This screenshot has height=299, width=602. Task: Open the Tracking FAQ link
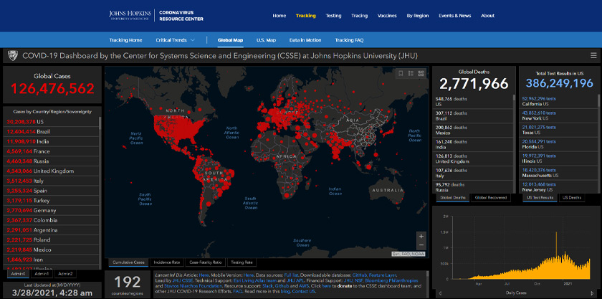pyautogui.click(x=350, y=40)
